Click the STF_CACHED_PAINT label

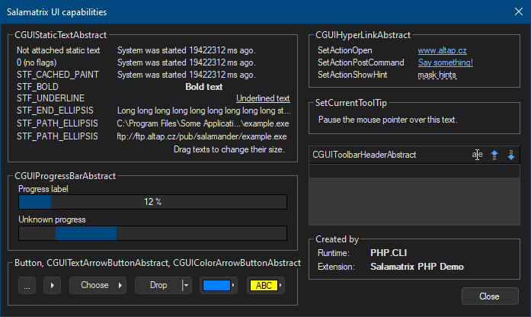[58, 75]
